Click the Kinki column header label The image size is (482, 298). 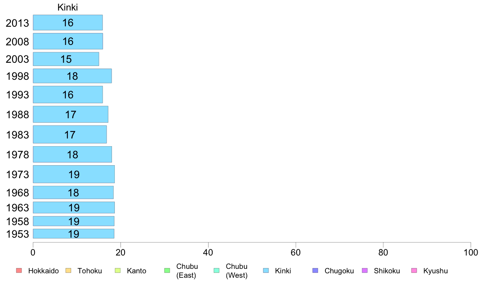click(x=68, y=7)
